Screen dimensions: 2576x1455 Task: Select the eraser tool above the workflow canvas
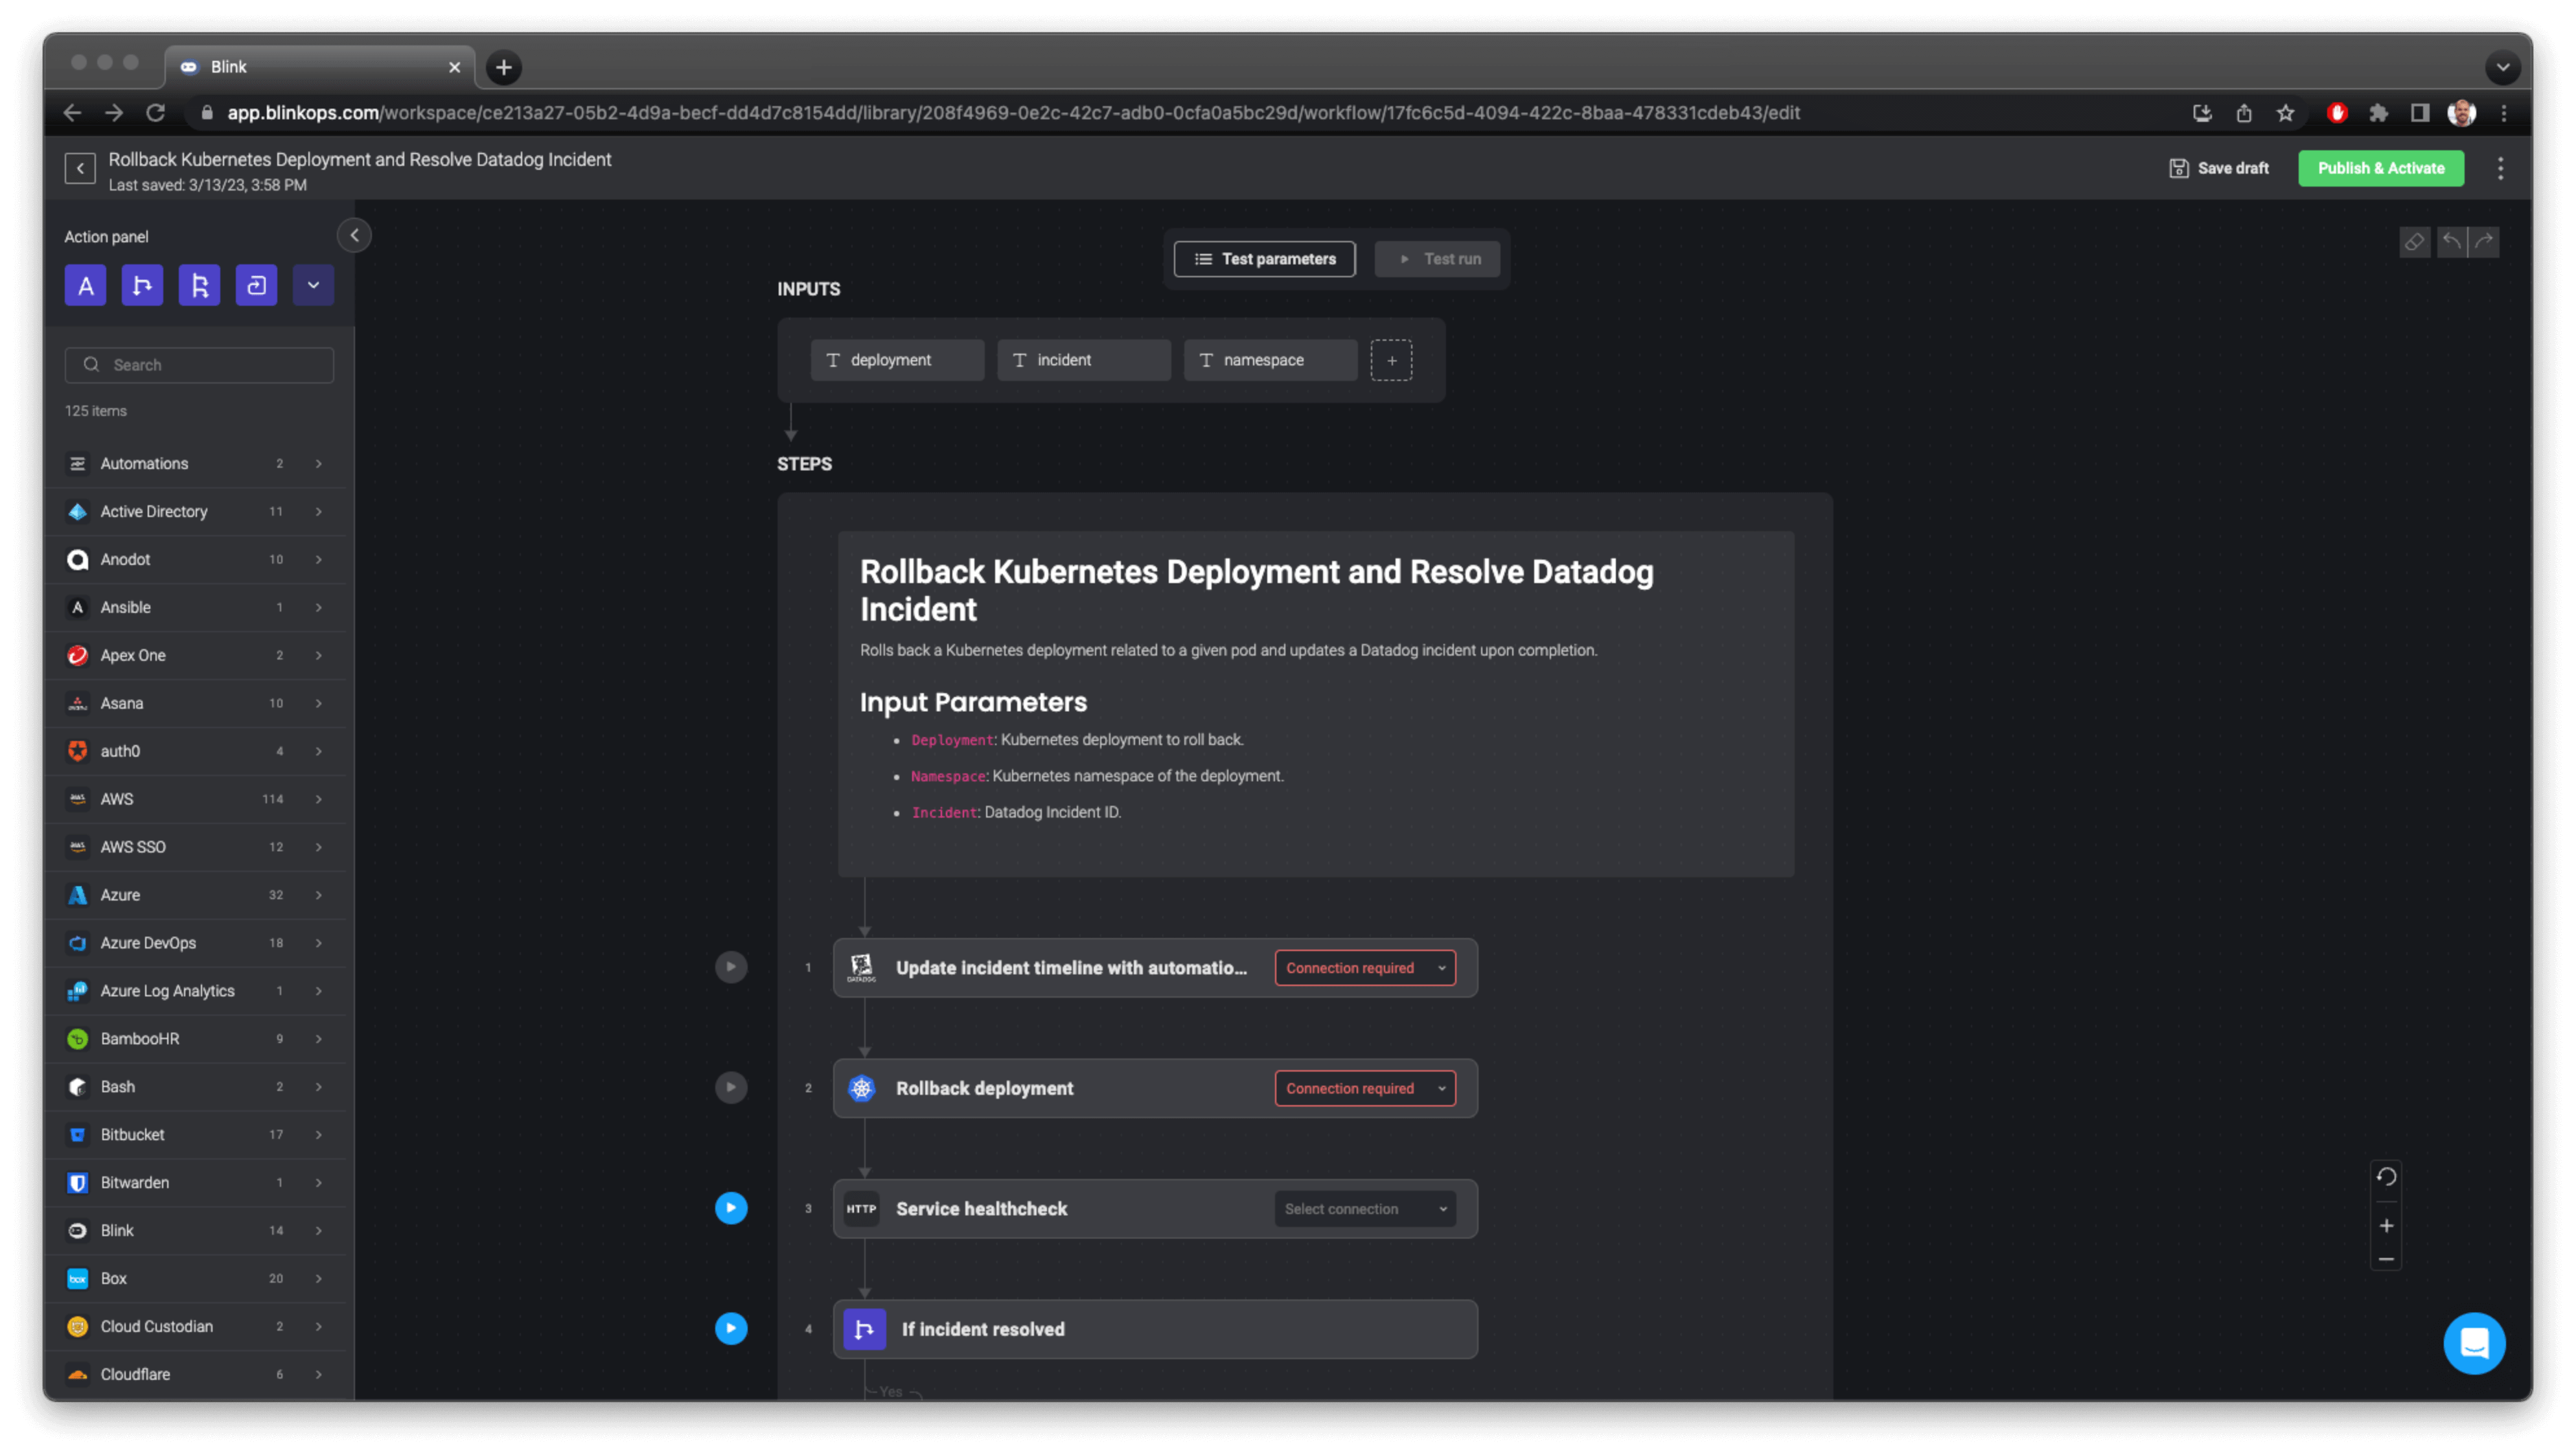pos(2414,241)
